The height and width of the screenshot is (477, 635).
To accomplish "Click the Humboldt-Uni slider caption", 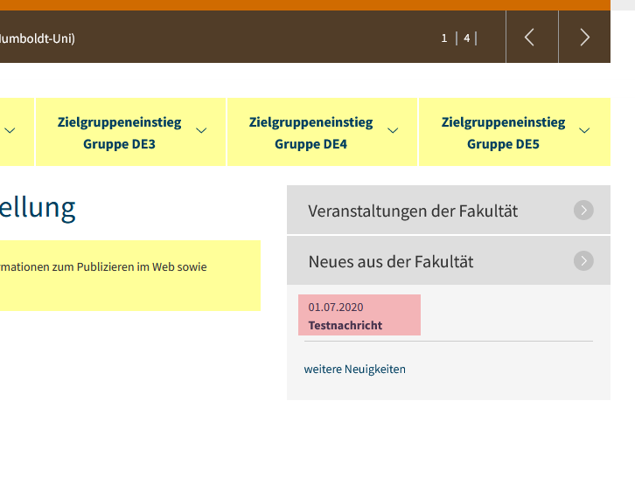I will (38, 38).
